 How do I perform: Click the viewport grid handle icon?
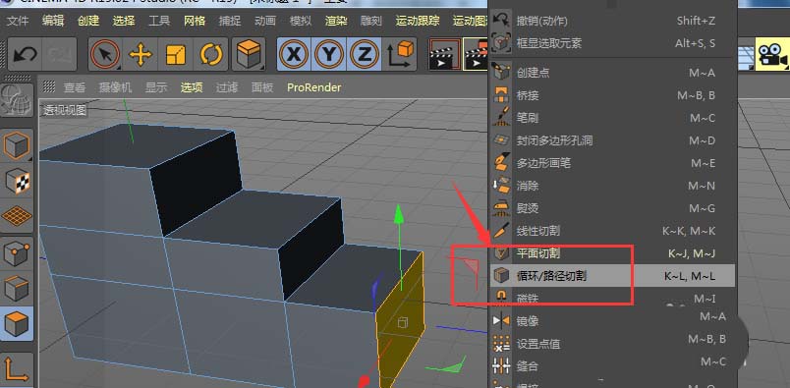[x=49, y=87]
